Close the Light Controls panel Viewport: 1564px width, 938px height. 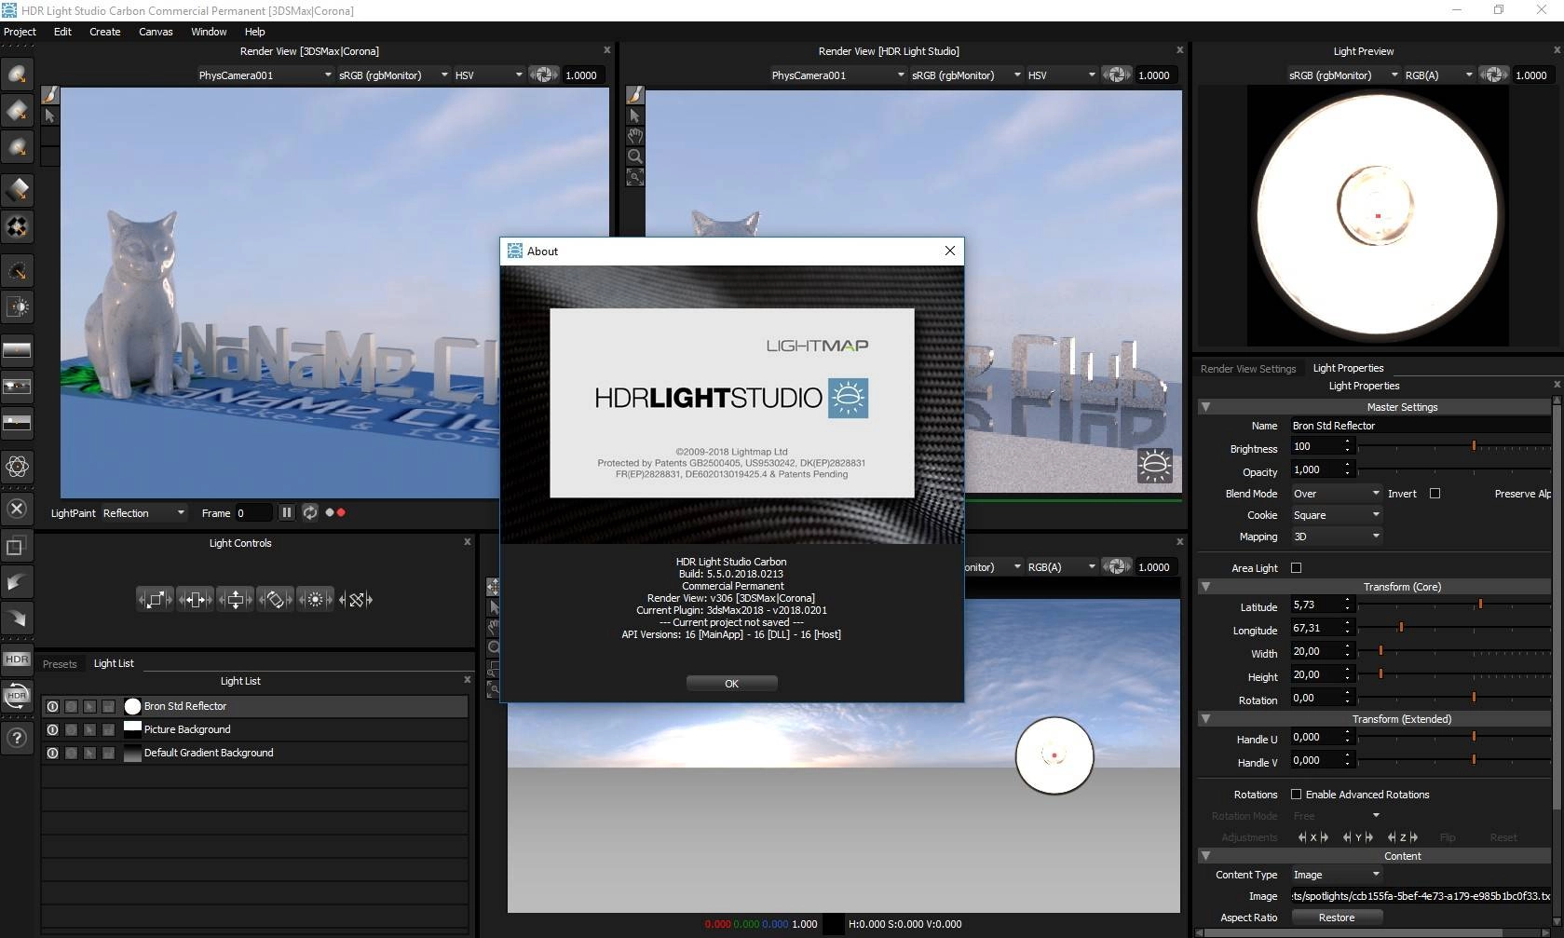[x=468, y=542]
